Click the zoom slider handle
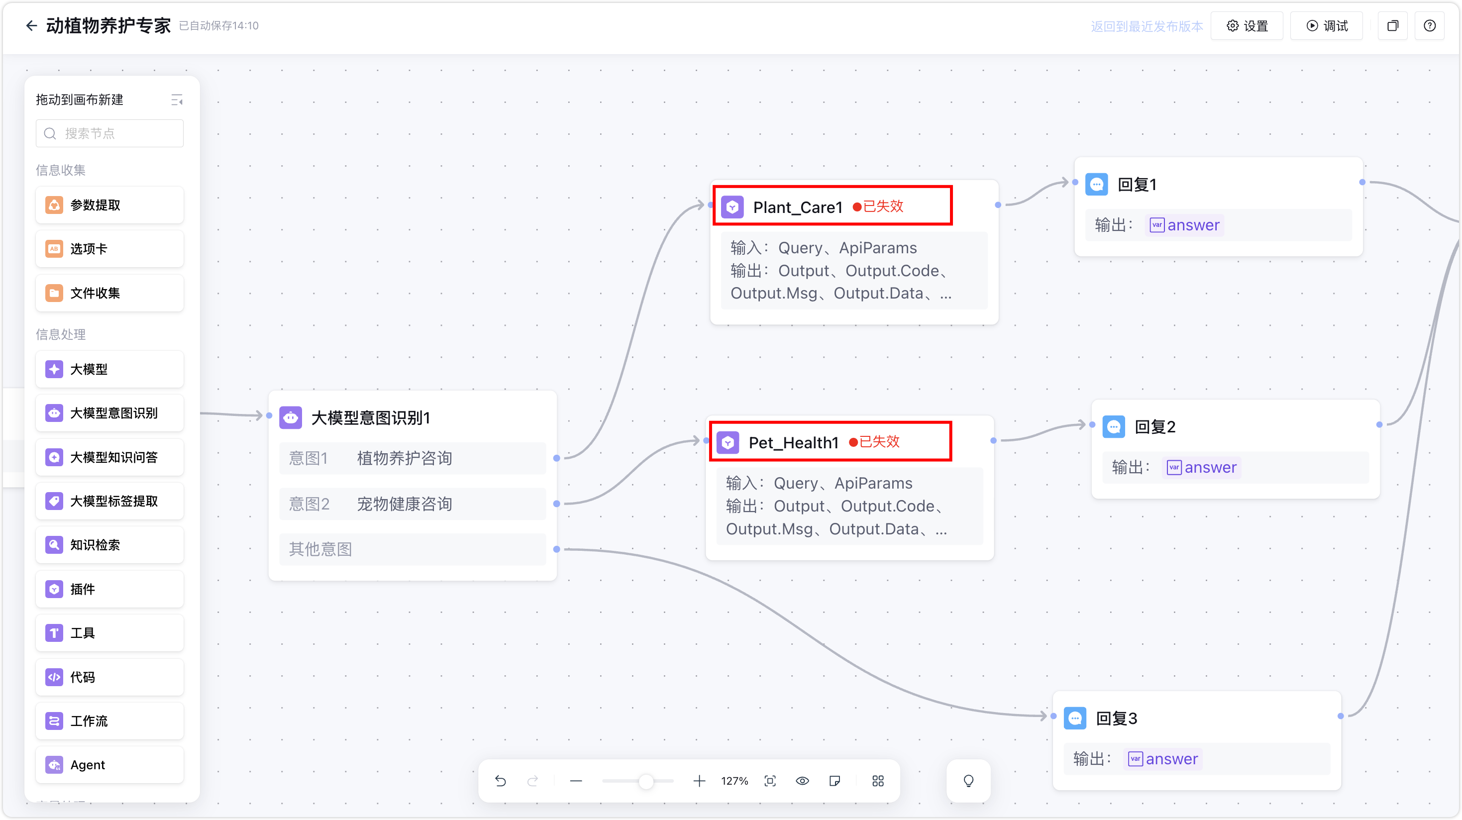 645,781
